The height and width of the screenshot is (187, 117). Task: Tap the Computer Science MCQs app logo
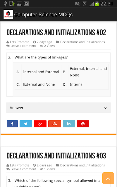coord(8,14)
